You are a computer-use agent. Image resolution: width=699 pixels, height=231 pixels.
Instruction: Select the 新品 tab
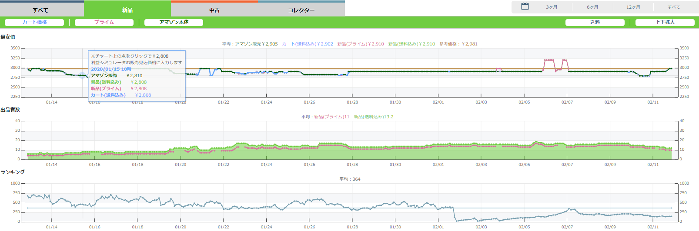(127, 10)
